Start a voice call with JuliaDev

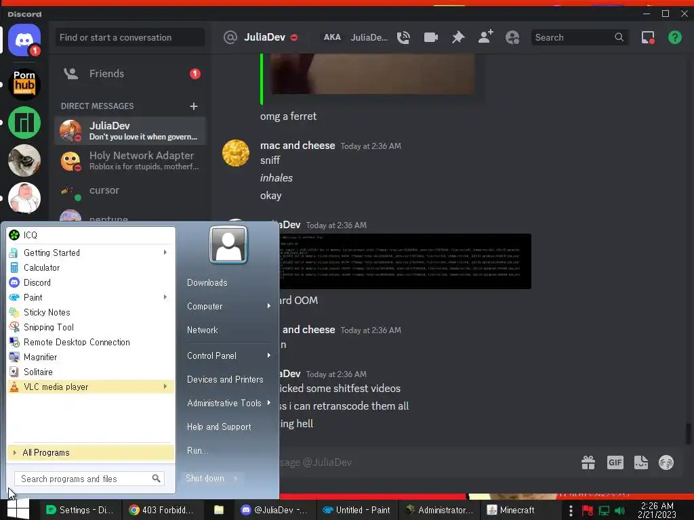click(x=403, y=38)
